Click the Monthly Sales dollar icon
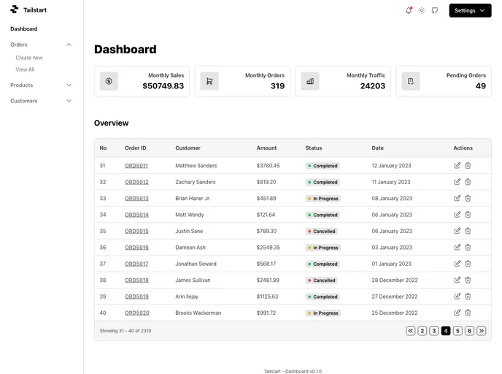The height and width of the screenshot is (374, 502). (x=109, y=81)
